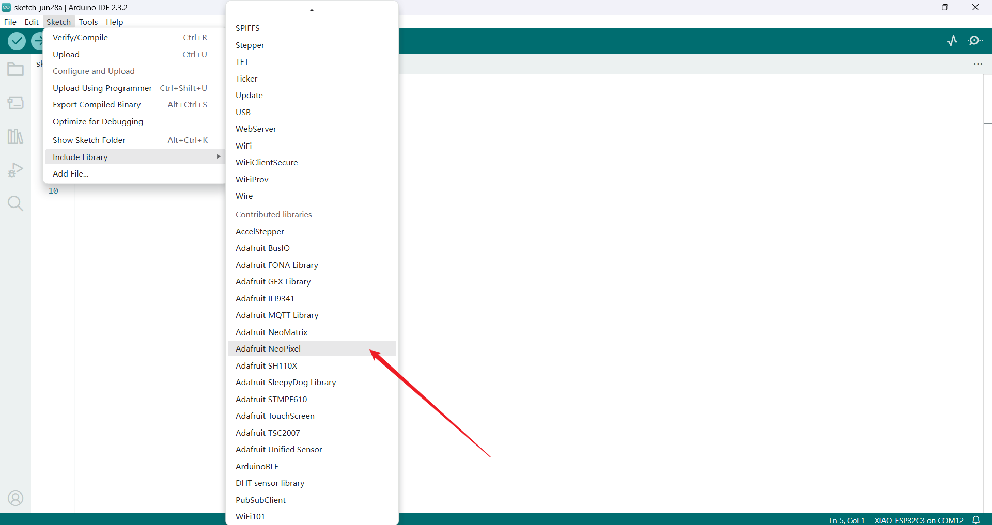Open the File menu

pyautogui.click(x=10, y=22)
